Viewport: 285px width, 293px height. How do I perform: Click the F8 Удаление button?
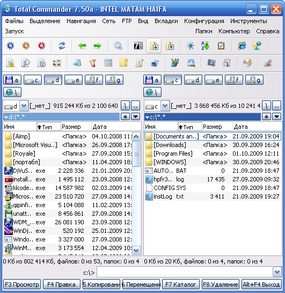221,284
